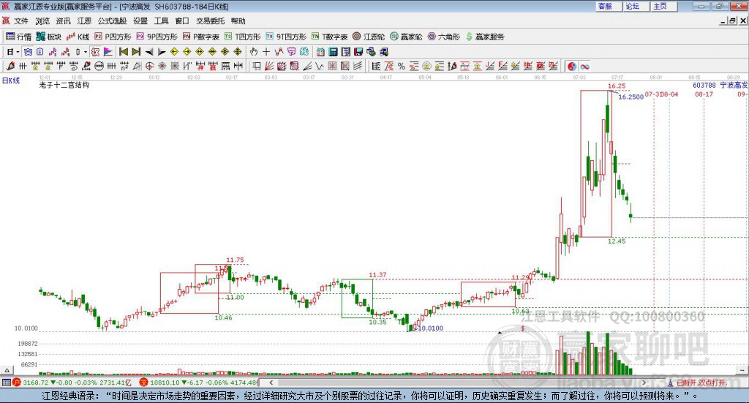Click the red floppy-disk save icon

coord(358,52)
